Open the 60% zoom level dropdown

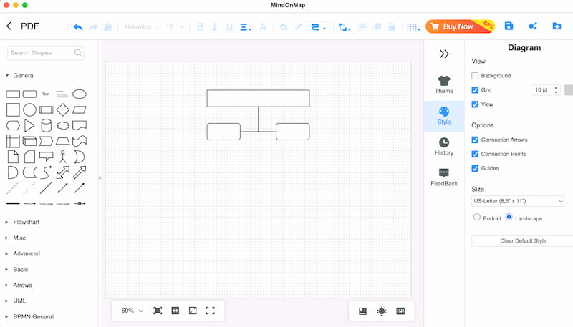(x=133, y=311)
